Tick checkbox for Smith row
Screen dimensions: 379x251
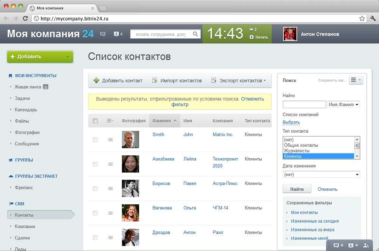(x=95, y=140)
